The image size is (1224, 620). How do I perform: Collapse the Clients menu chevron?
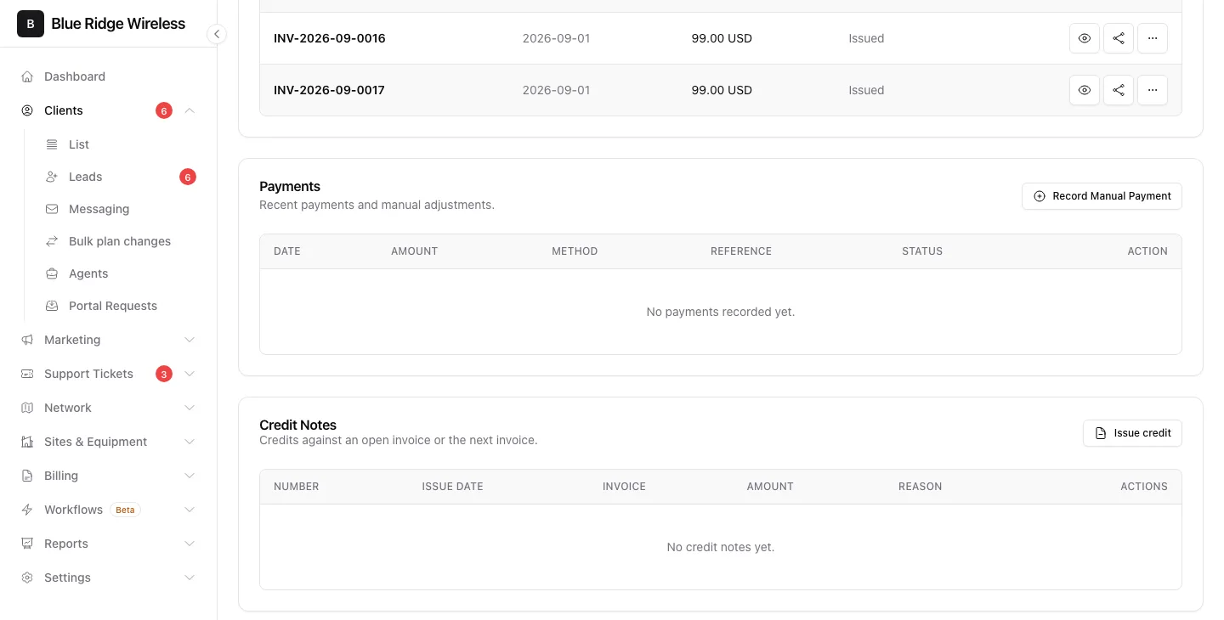pos(190,110)
